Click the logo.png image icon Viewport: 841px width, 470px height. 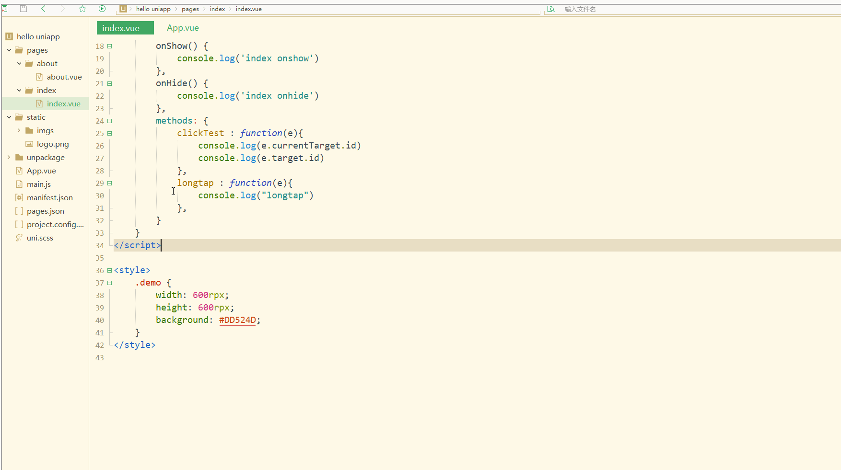point(29,144)
